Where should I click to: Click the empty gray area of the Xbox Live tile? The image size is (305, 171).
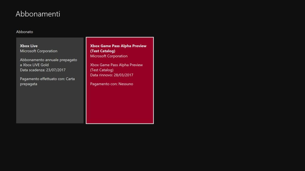tap(50, 107)
